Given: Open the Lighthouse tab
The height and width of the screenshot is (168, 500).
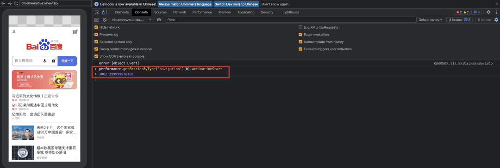Looking at the screenshot, I should point(291,12).
